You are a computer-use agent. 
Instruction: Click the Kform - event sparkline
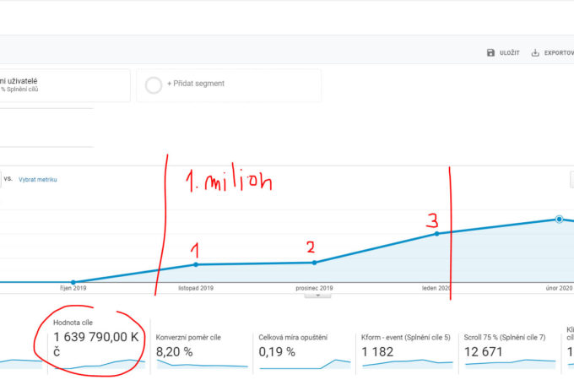(407, 364)
